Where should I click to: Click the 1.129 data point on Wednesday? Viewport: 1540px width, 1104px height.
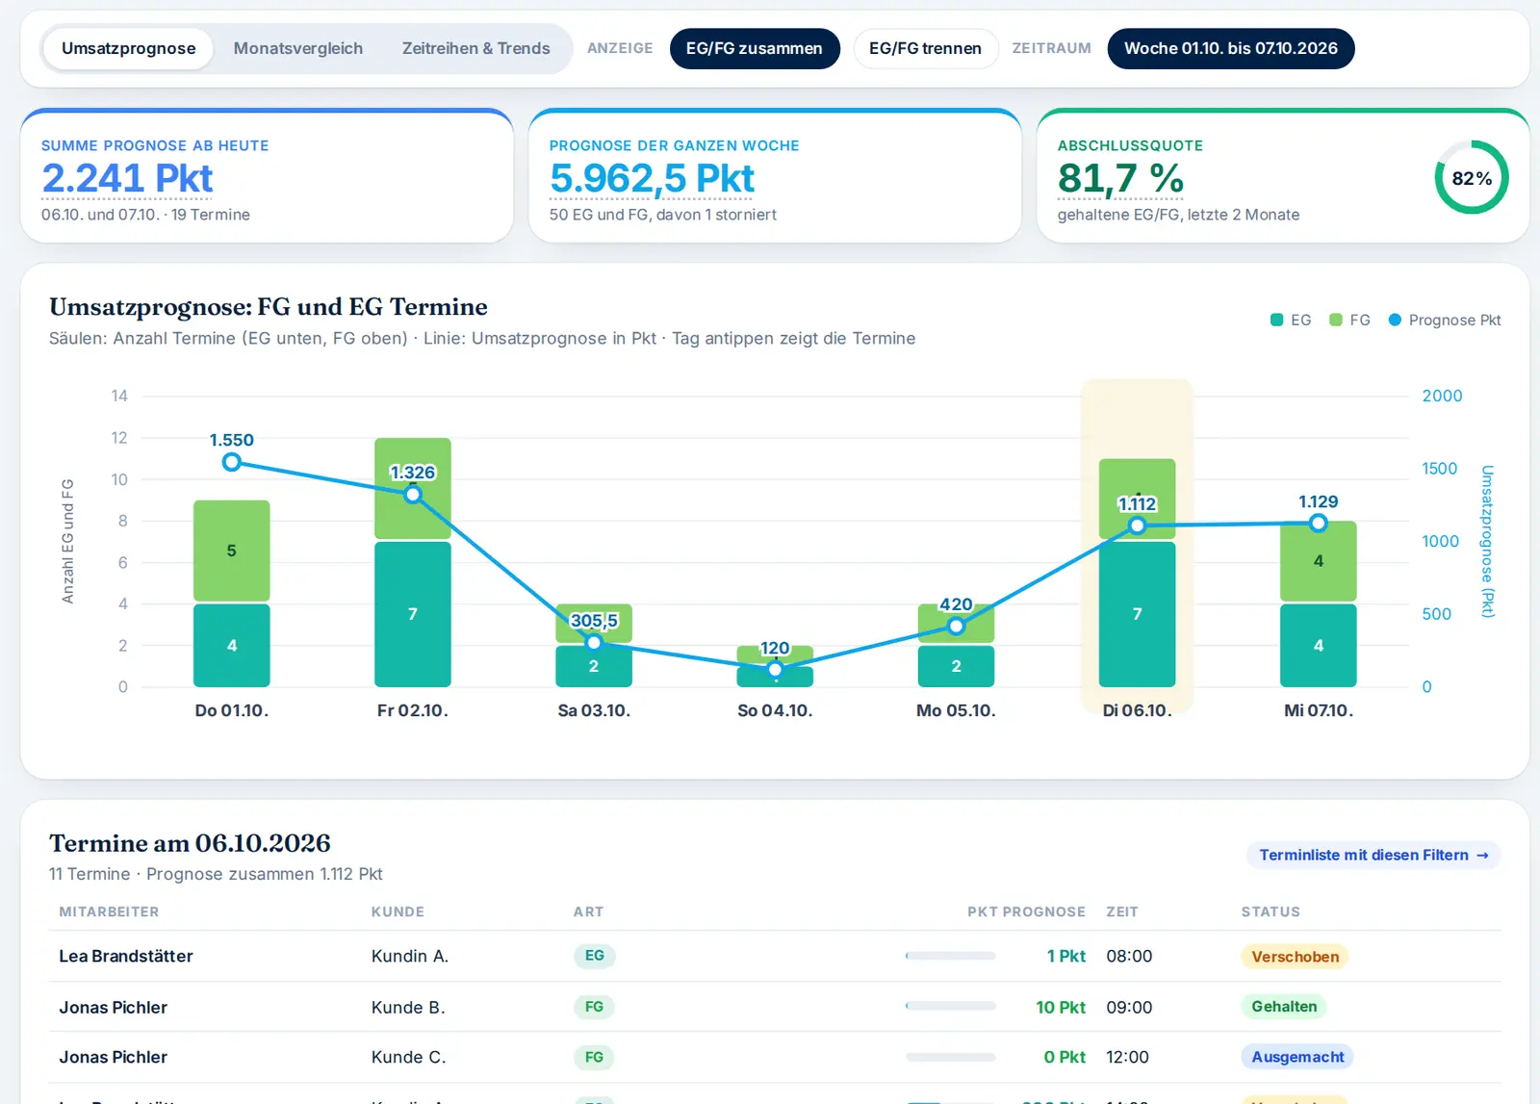click(x=1319, y=523)
